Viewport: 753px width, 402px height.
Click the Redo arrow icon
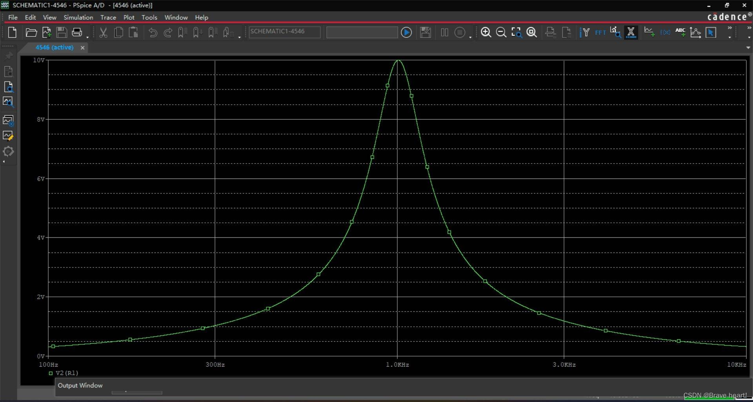tap(168, 32)
